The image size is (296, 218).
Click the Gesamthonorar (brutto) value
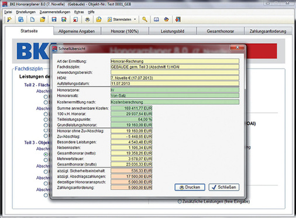pyautogui.click(x=132, y=164)
